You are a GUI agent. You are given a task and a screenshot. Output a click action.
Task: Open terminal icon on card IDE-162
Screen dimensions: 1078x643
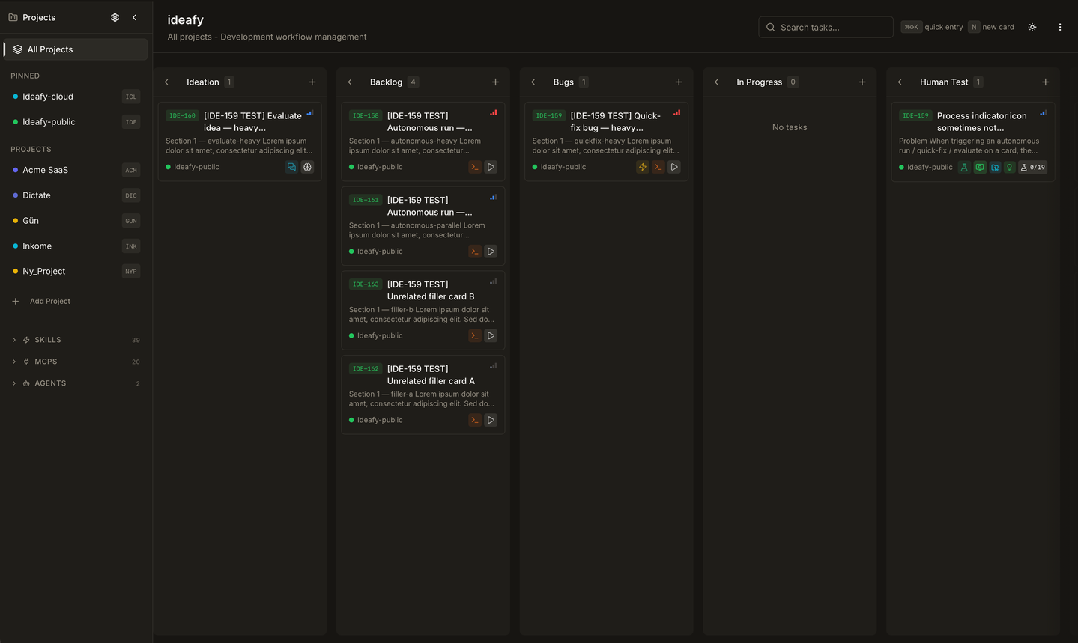pyautogui.click(x=475, y=420)
